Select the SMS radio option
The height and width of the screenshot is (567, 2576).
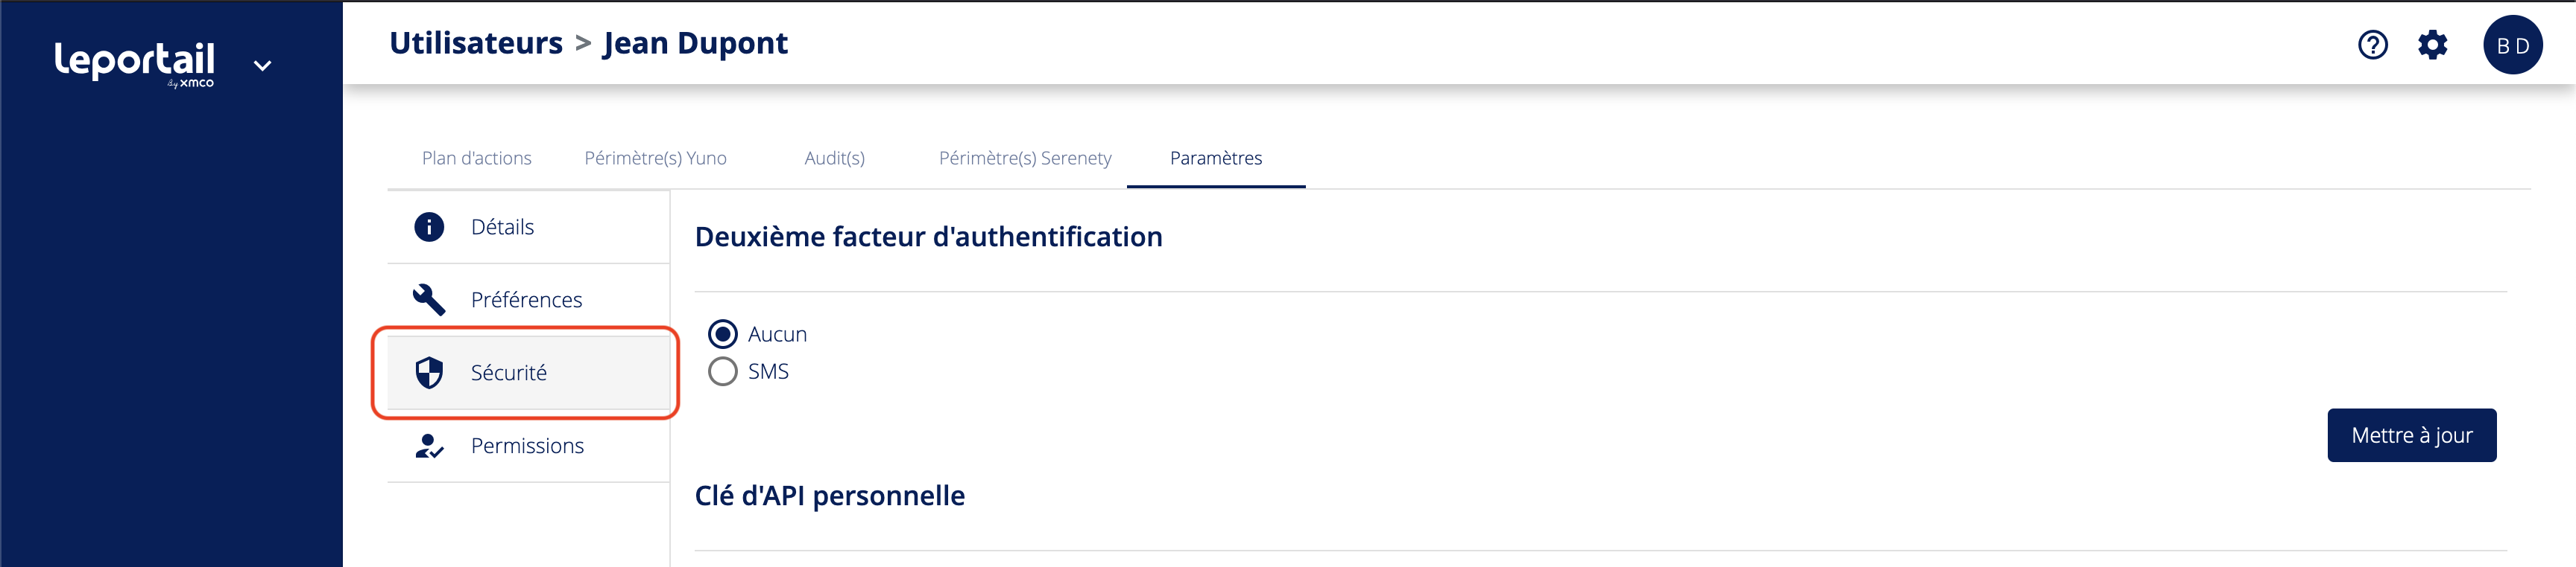722,371
